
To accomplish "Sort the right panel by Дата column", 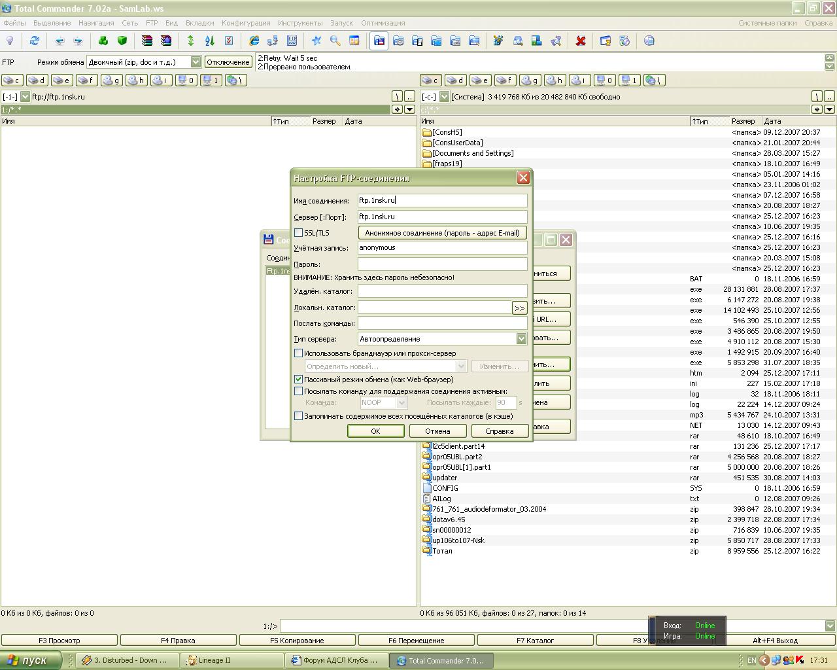I will (798, 121).
